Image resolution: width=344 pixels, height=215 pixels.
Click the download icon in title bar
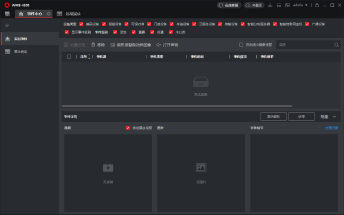[x=270, y=5]
